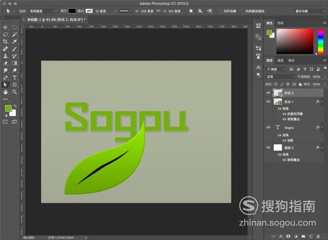
Task: Open the Paragraph panel icon
Action: tap(258, 75)
